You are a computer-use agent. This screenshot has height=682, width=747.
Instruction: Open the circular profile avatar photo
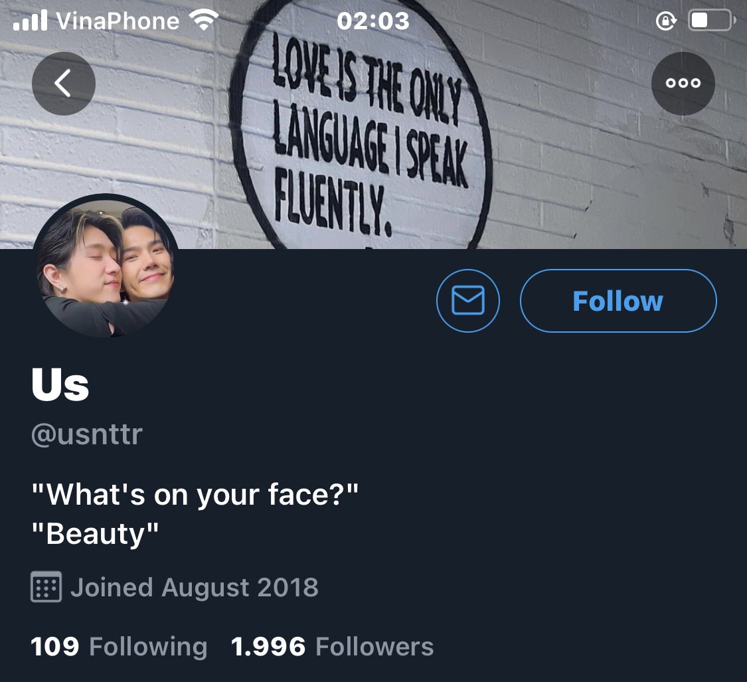pyautogui.click(x=105, y=267)
